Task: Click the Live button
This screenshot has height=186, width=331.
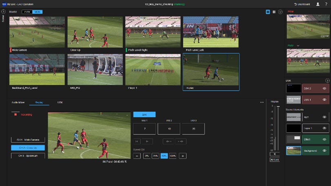Action: click(144, 114)
